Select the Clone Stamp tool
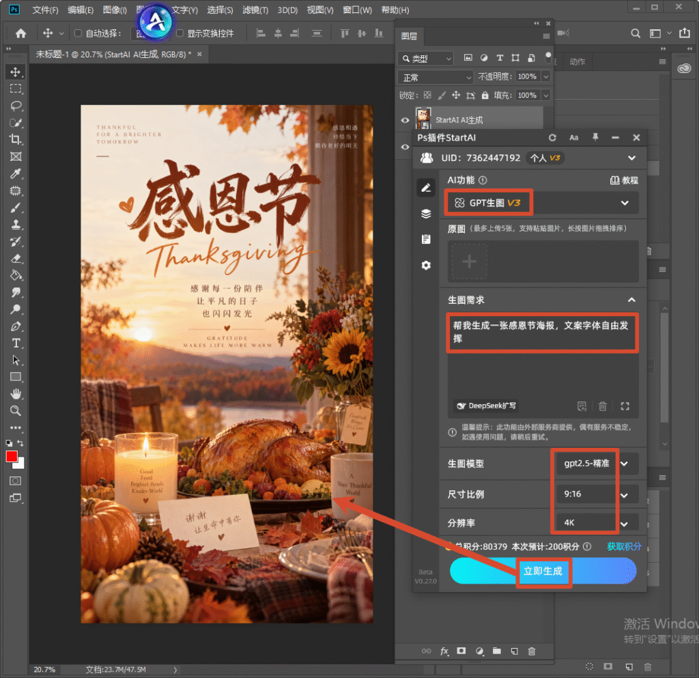Screen dimensions: 699x678 [16, 224]
